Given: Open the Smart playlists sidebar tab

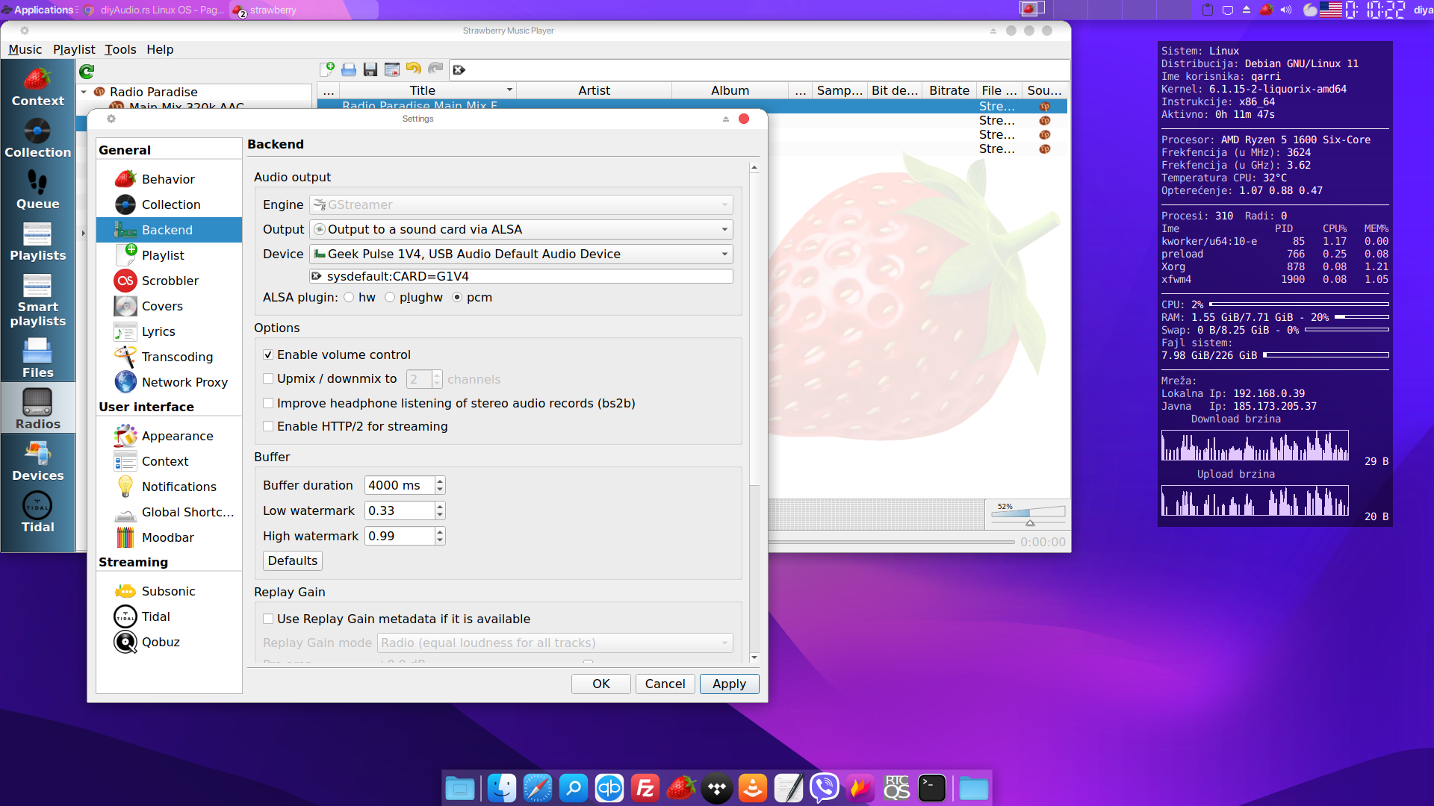Looking at the screenshot, I should [x=37, y=299].
